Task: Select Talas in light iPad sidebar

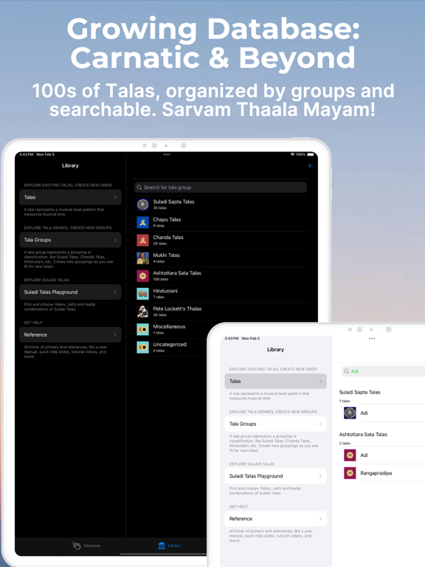Action: (275, 381)
